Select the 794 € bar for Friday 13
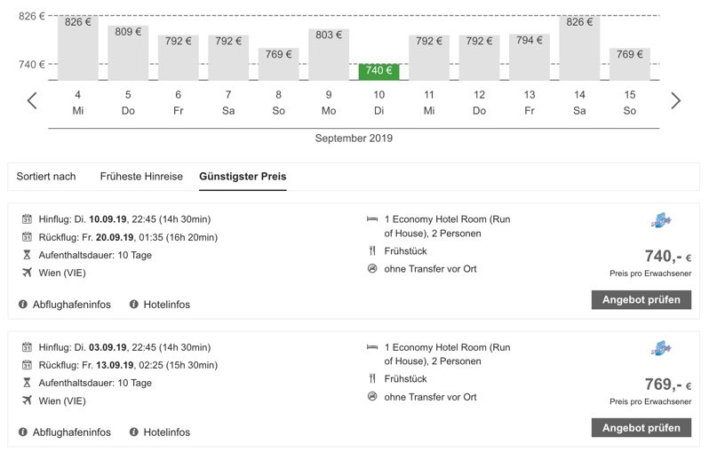 click(x=529, y=56)
